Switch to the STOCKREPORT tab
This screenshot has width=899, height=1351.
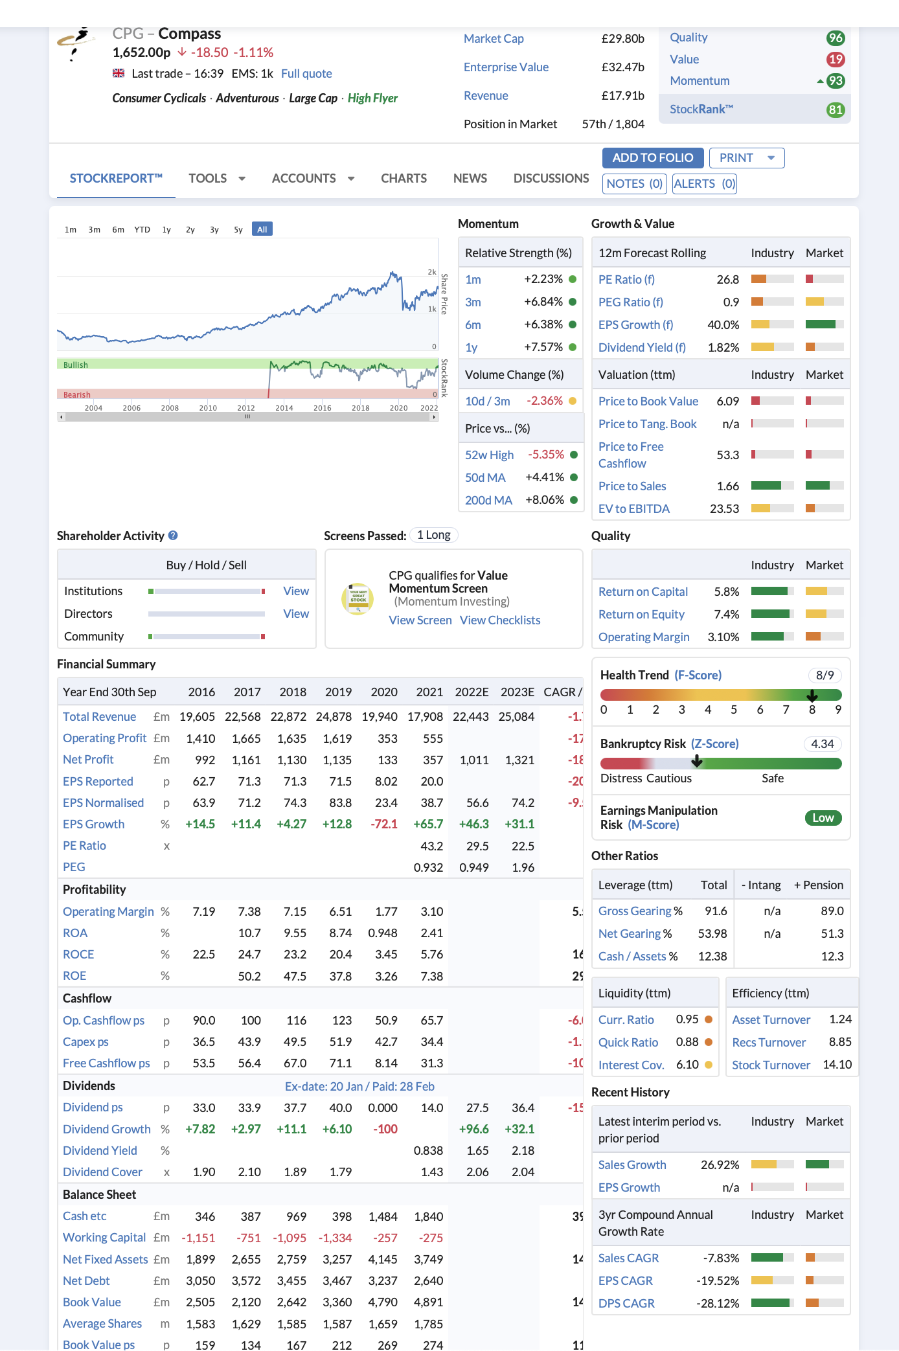click(116, 178)
